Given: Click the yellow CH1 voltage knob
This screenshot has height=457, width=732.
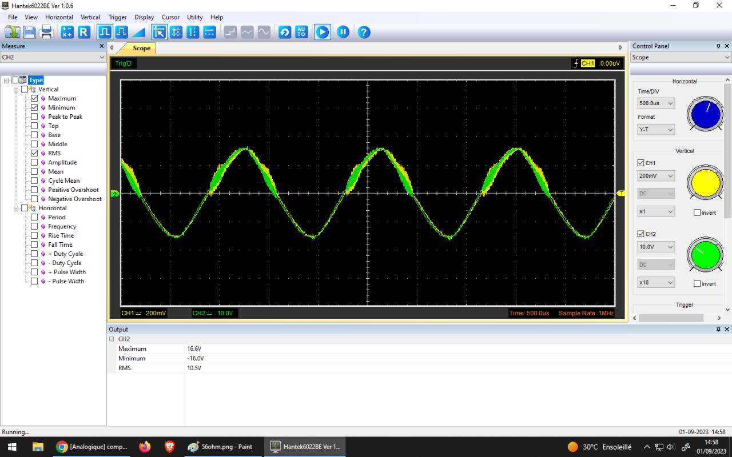Looking at the screenshot, I should tap(706, 183).
